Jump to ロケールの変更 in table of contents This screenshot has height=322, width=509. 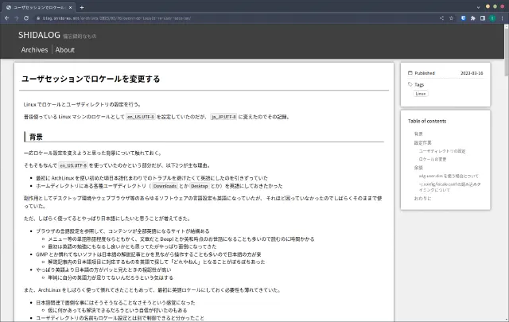click(433, 159)
